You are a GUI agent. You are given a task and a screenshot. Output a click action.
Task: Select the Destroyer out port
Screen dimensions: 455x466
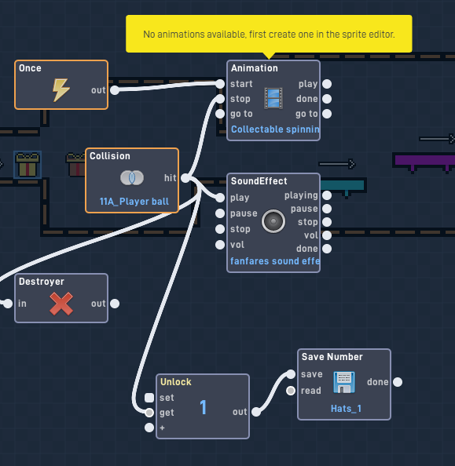pyautogui.click(x=115, y=304)
